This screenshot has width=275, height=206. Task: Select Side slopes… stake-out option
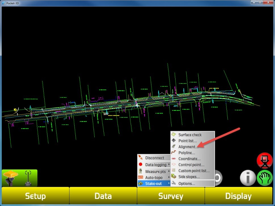tap(189, 177)
